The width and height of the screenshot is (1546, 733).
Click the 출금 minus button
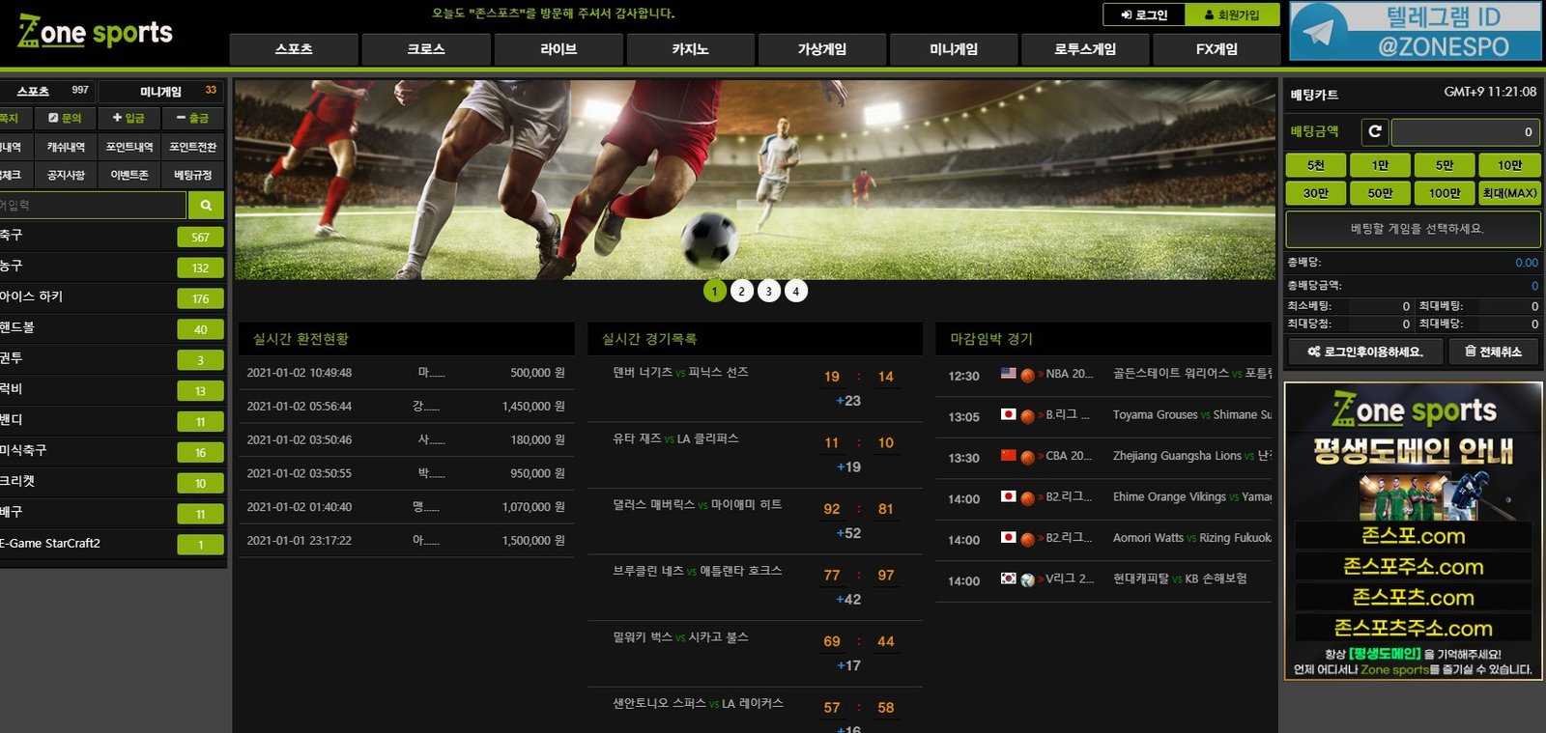click(x=193, y=118)
